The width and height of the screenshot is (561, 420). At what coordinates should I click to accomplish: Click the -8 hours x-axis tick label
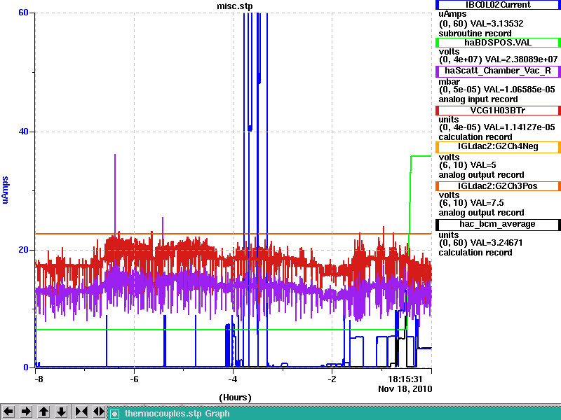click(x=39, y=379)
